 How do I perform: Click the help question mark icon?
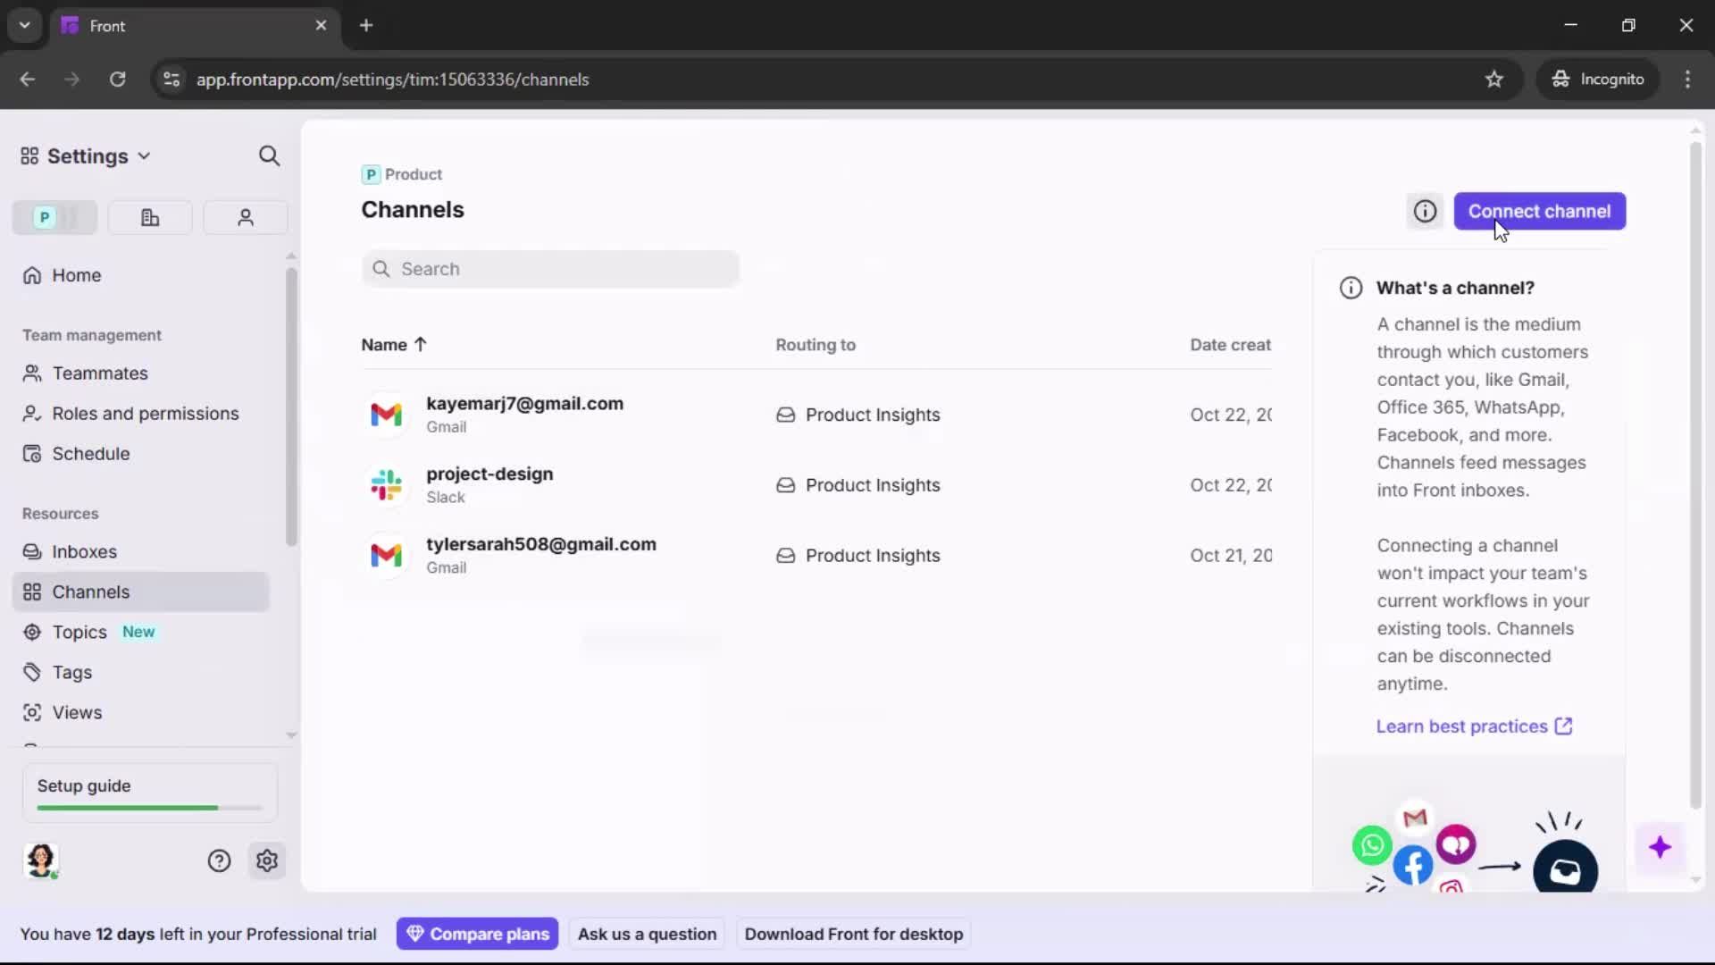pos(219,860)
